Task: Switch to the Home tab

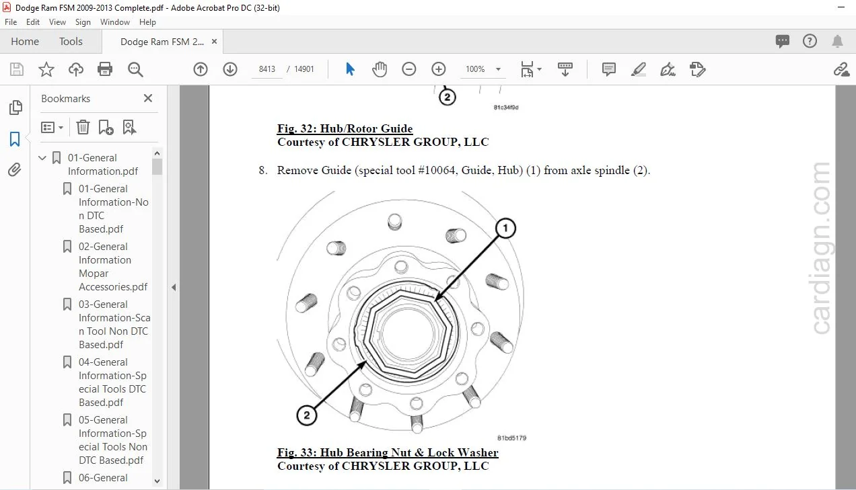Action: (x=25, y=42)
